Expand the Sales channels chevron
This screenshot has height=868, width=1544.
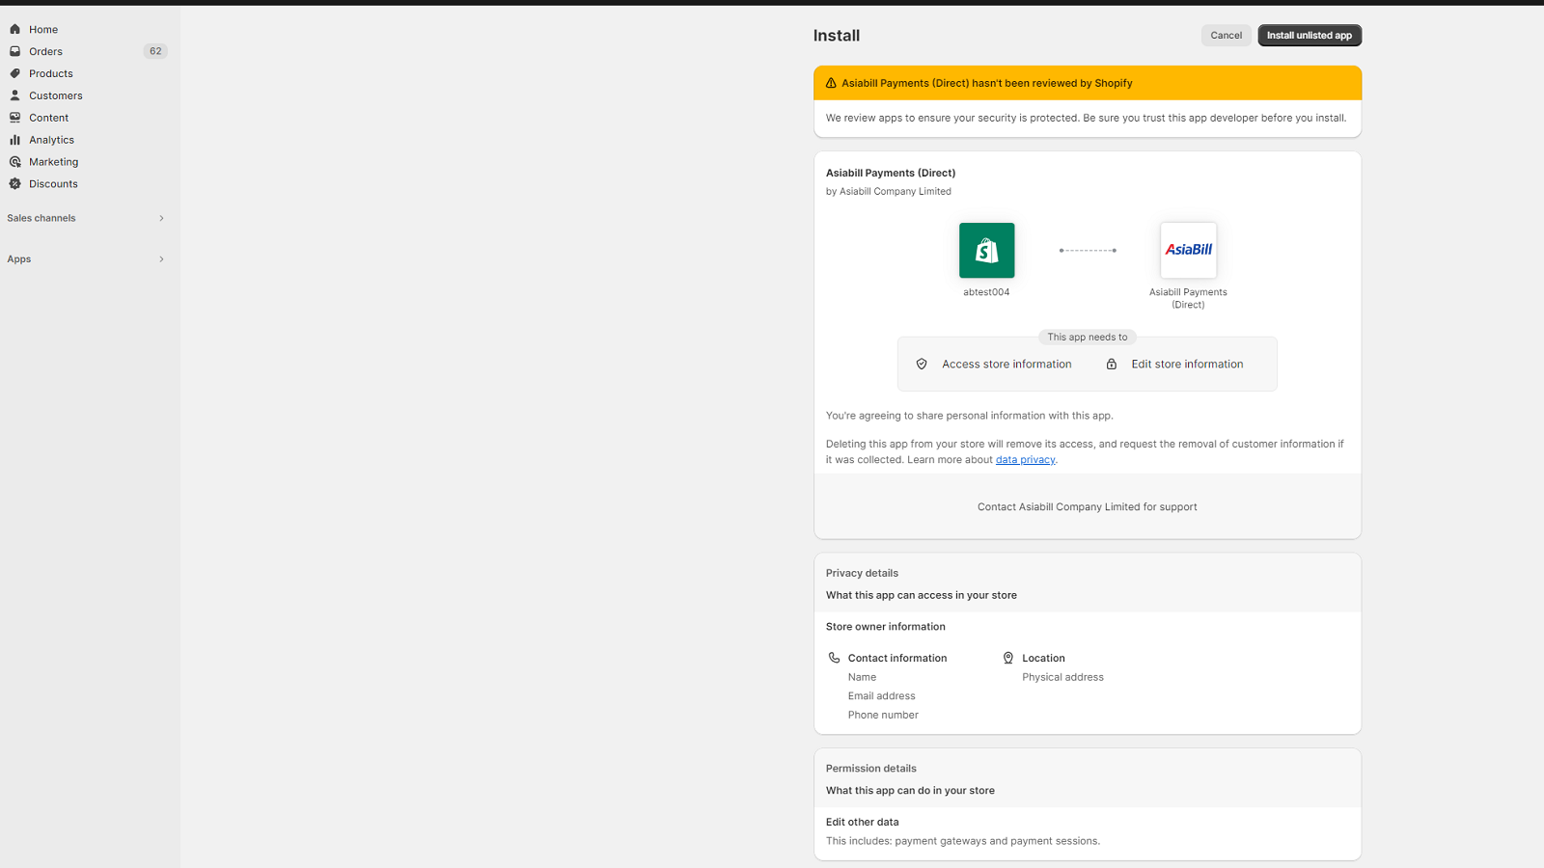click(161, 218)
